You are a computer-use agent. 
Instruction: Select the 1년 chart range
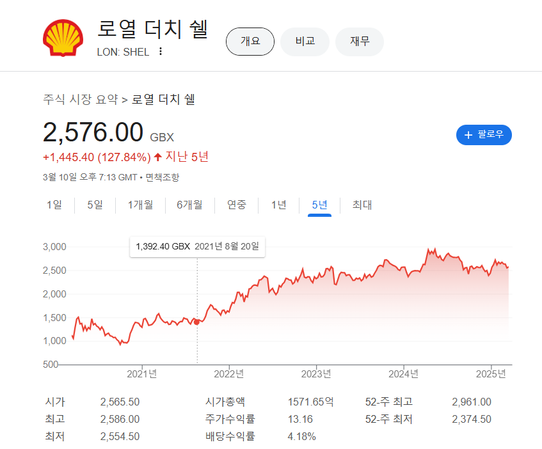pyautogui.click(x=278, y=205)
